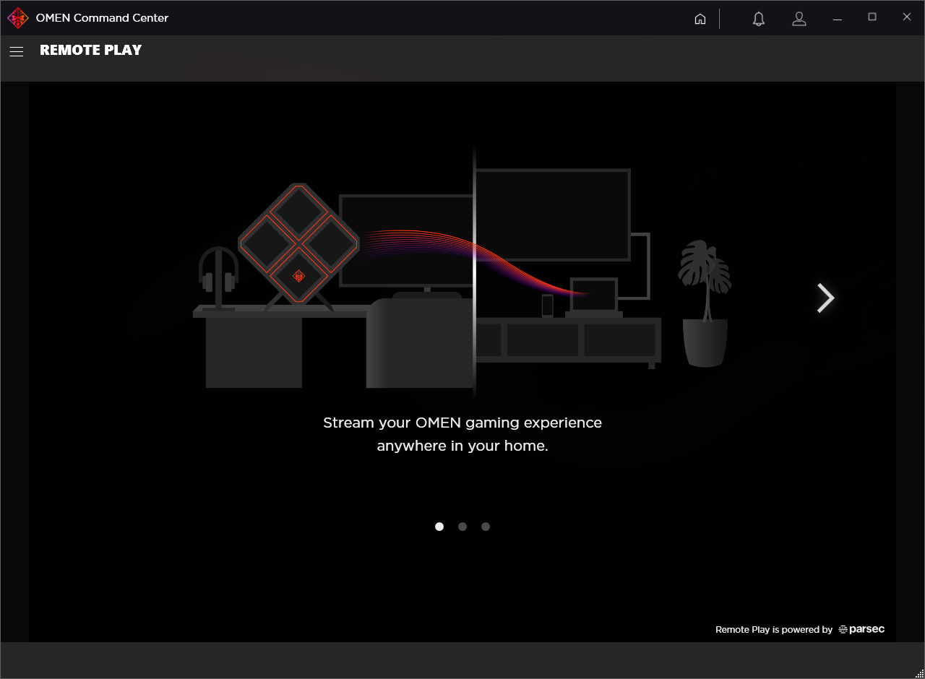Click the Remote Play streaming illustration
The height and width of the screenshot is (679, 925).
pos(462,273)
